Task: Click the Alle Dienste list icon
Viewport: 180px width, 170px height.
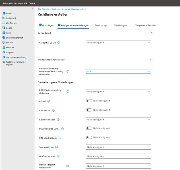Action: coord(4,23)
